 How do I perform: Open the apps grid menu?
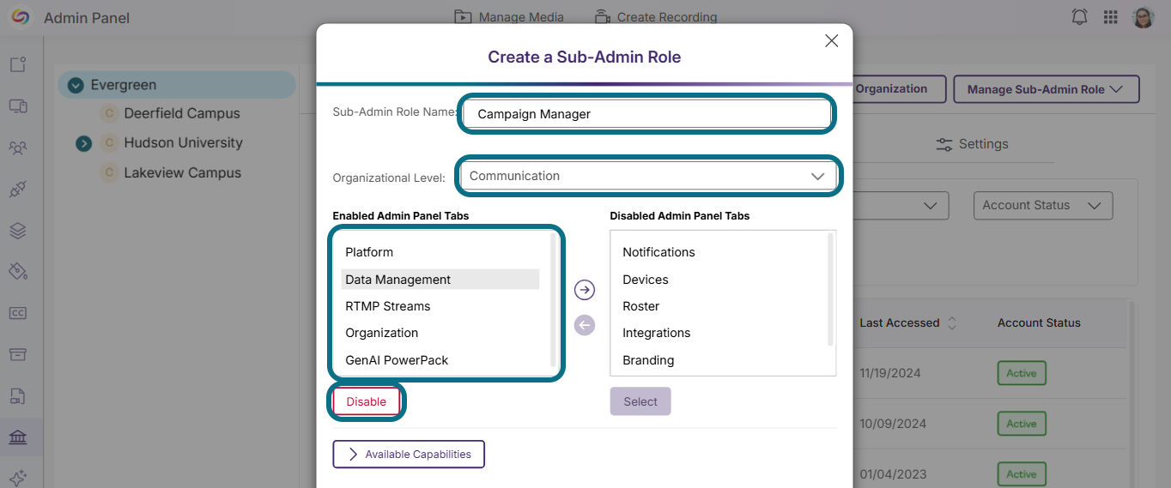point(1111,17)
